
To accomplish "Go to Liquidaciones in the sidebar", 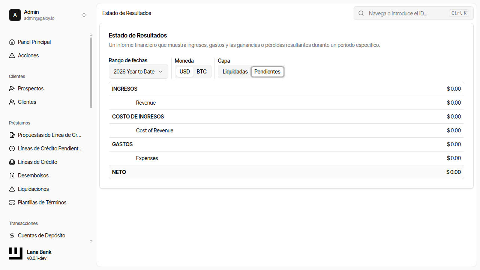I will coord(33,189).
